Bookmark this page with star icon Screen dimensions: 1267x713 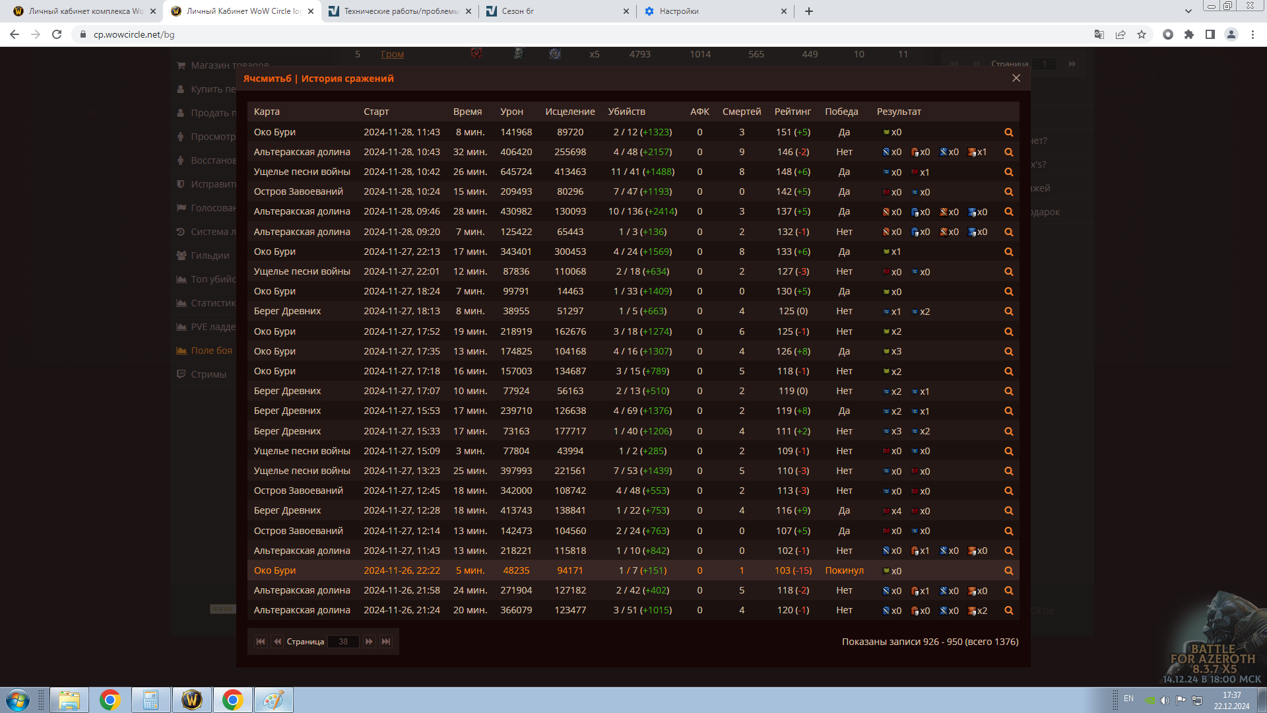point(1142,34)
